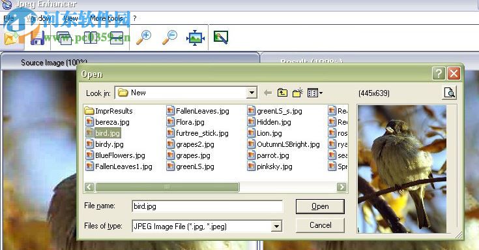The image size is (479, 250).
Task: Create a new folder in the dialog
Action: (x=298, y=93)
